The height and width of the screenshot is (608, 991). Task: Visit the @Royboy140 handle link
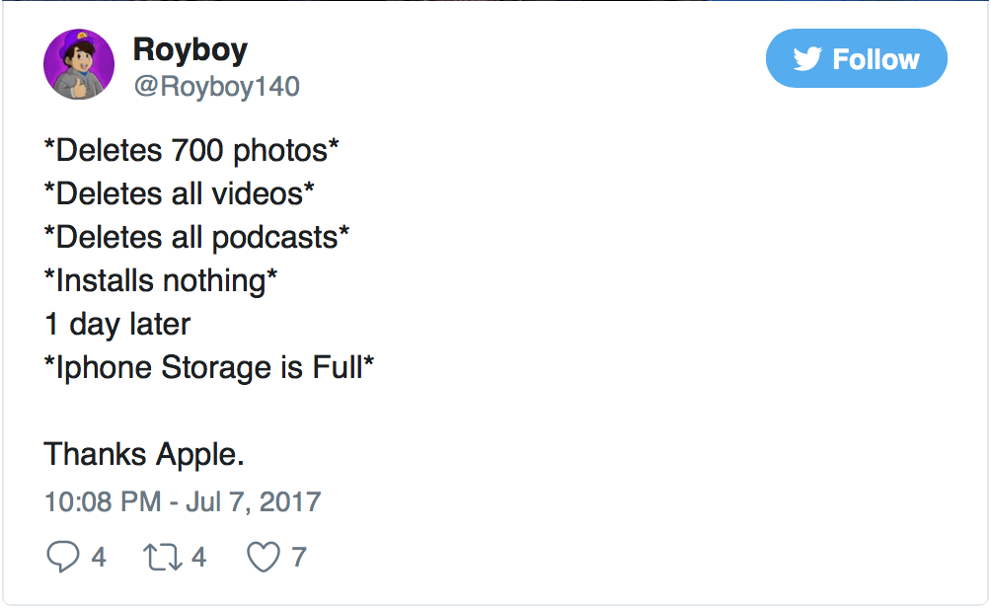216,87
